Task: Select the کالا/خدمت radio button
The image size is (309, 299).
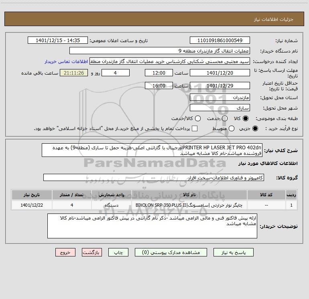Action: (x=198, y=118)
